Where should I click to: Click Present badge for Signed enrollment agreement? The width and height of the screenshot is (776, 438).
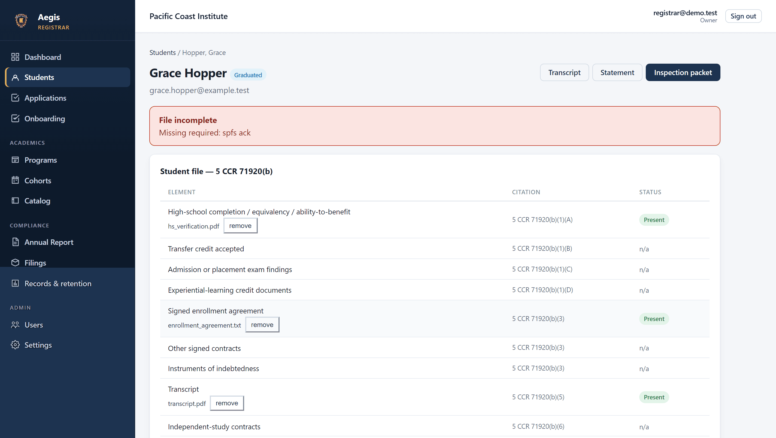pyautogui.click(x=654, y=319)
